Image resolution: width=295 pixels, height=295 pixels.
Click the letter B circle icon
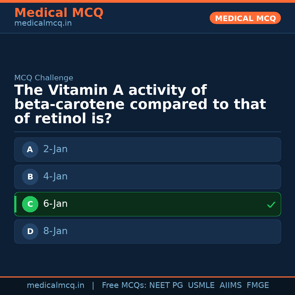click(x=30, y=177)
